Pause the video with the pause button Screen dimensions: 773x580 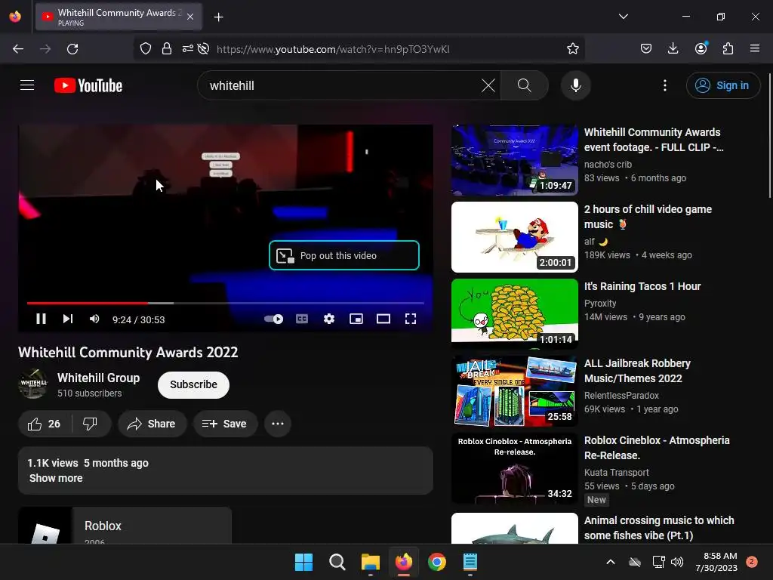[x=41, y=319]
